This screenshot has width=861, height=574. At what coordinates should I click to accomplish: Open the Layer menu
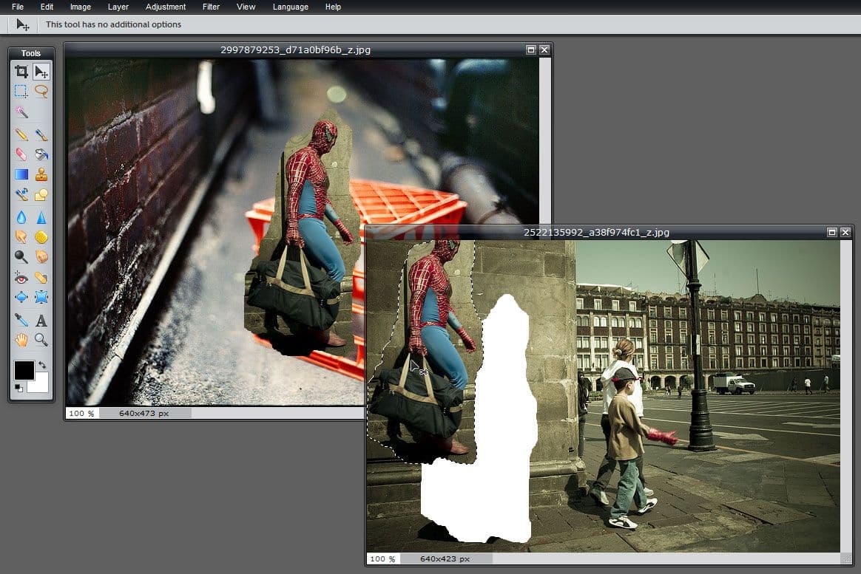[x=118, y=7]
